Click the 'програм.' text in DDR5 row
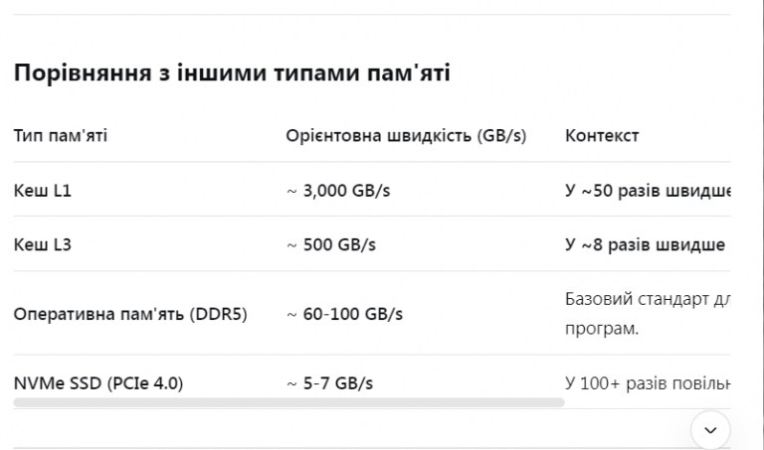The image size is (764, 450). click(602, 328)
